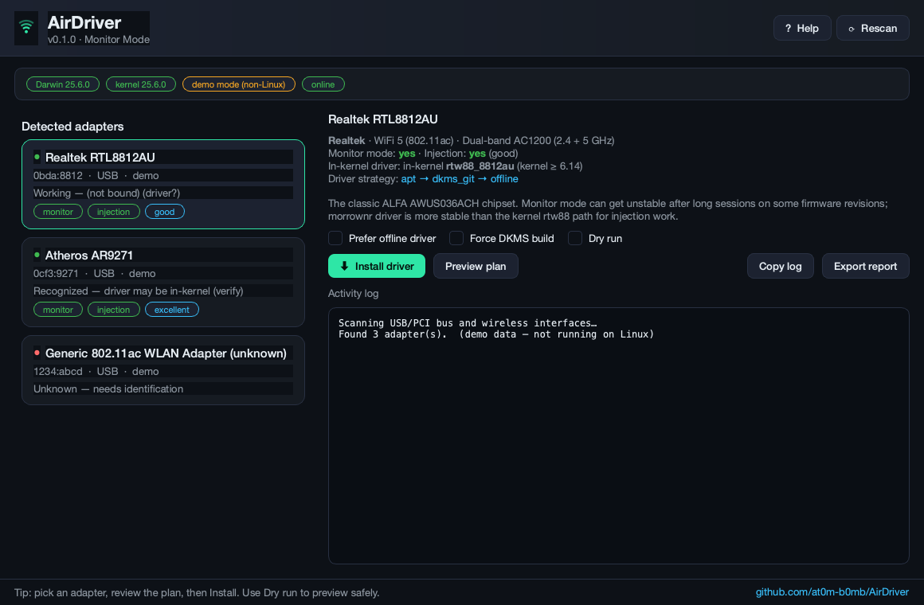The height and width of the screenshot is (605, 924).
Task: Select the Atheros AR9271 adapter card title
Action: point(89,255)
